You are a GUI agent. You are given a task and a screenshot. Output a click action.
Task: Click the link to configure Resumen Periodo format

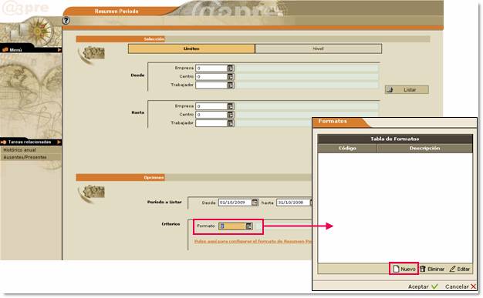pyautogui.click(x=253, y=242)
